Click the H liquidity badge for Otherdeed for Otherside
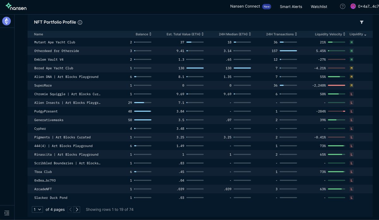This screenshot has height=220, width=379. click(352, 51)
